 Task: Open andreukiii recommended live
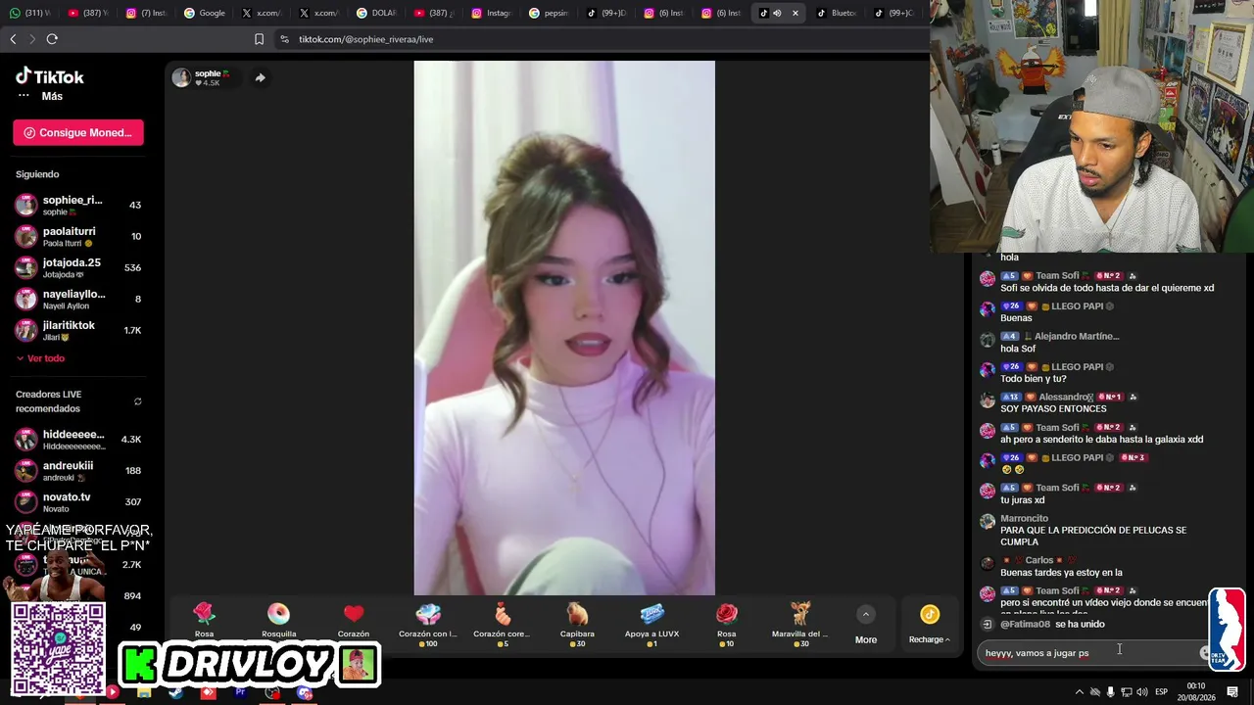click(78, 471)
